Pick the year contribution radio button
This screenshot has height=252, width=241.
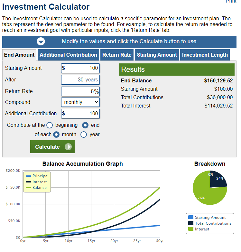point(84,135)
